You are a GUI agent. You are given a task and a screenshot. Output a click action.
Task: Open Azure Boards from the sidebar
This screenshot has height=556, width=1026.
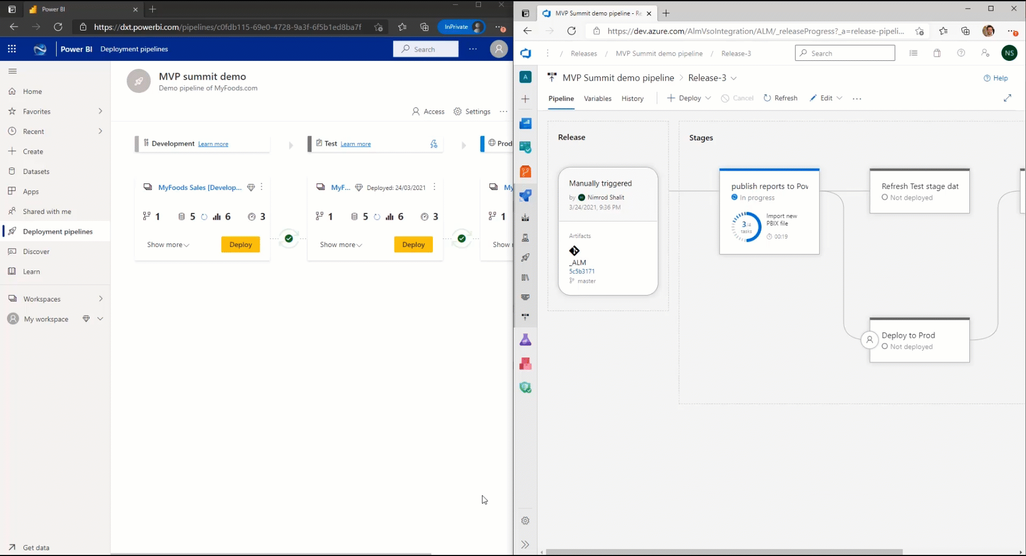[525, 147]
